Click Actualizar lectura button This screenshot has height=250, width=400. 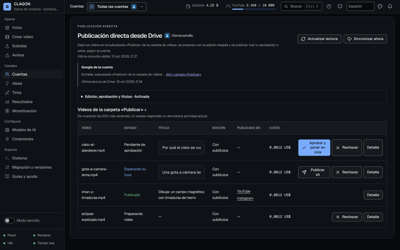(319, 39)
